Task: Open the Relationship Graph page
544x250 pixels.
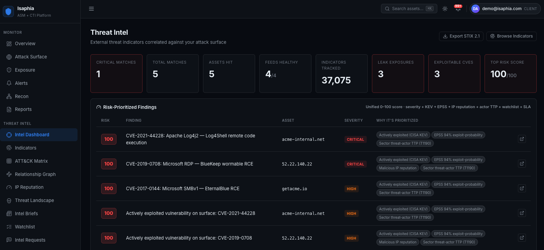Action: click(x=39, y=174)
